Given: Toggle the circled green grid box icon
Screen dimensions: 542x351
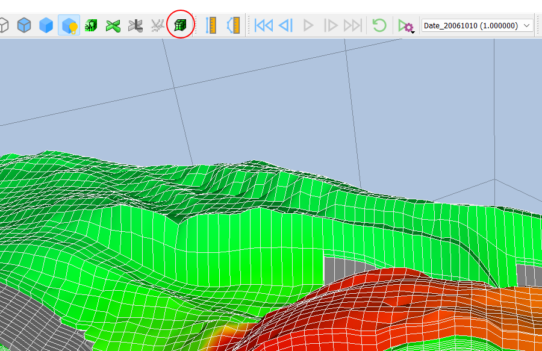Looking at the screenshot, I should pos(180,25).
